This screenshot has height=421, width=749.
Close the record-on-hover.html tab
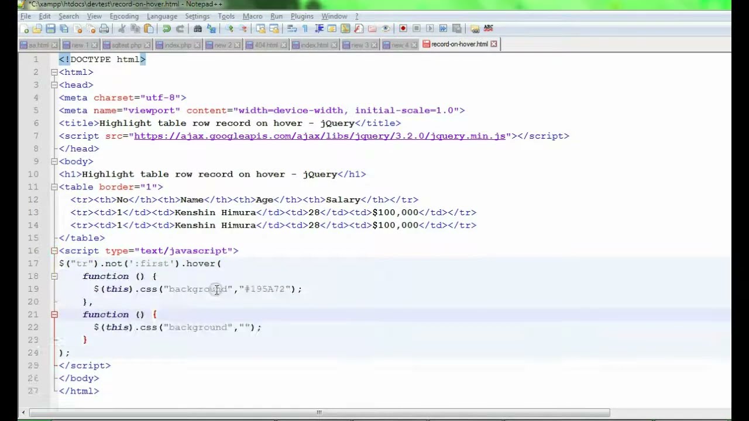(x=494, y=44)
